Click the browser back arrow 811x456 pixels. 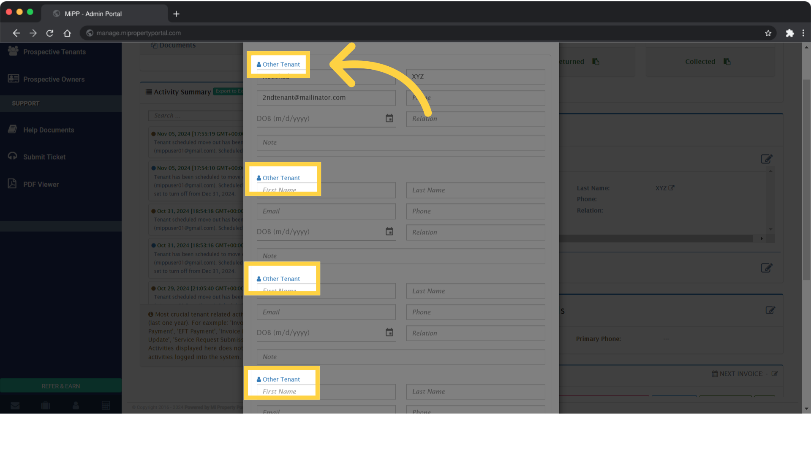click(x=16, y=33)
